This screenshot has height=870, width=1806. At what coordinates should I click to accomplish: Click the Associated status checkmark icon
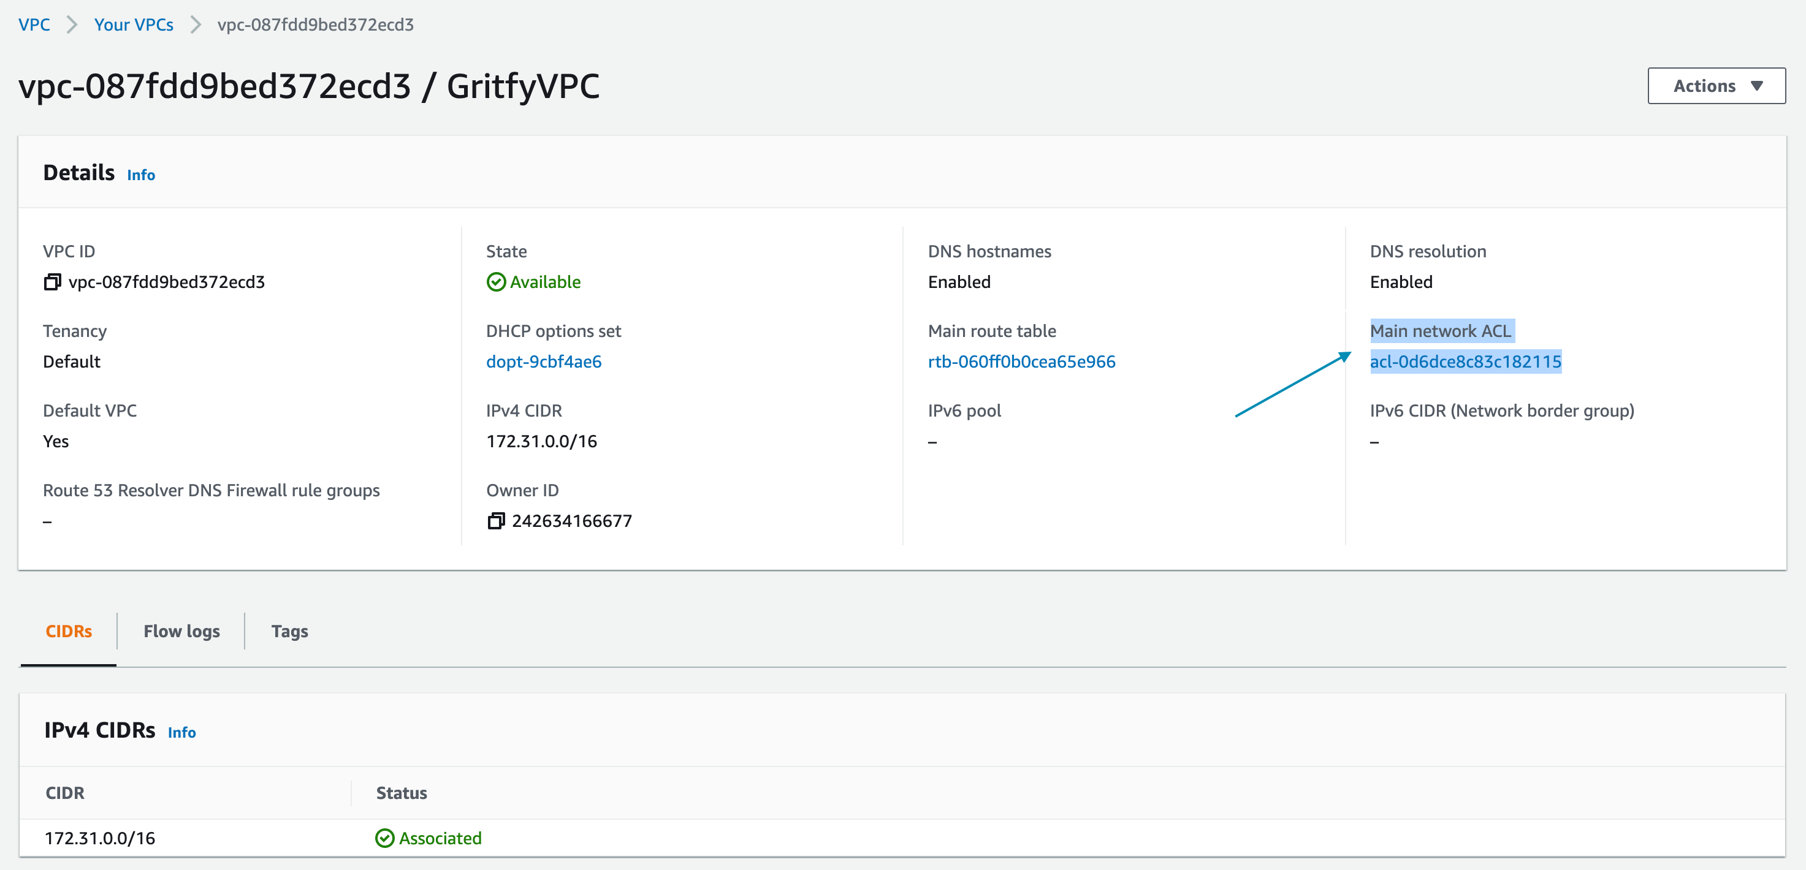pos(385,839)
